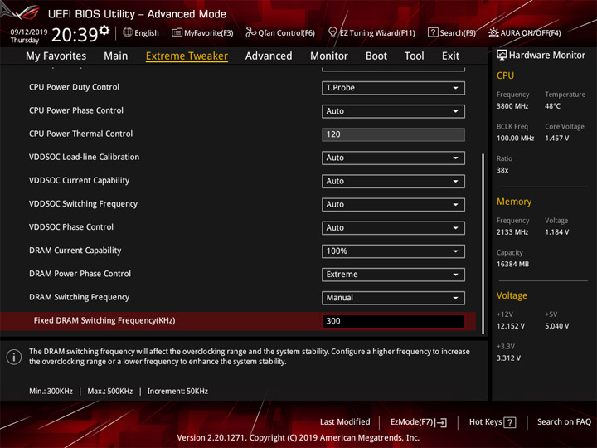Open CPU Power Duty Control dropdown
The height and width of the screenshot is (448, 597).
pyautogui.click(x=393, y=88)
